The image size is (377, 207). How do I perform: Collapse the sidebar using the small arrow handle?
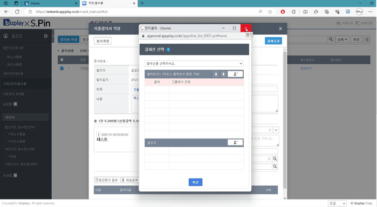tap(53, 36)
